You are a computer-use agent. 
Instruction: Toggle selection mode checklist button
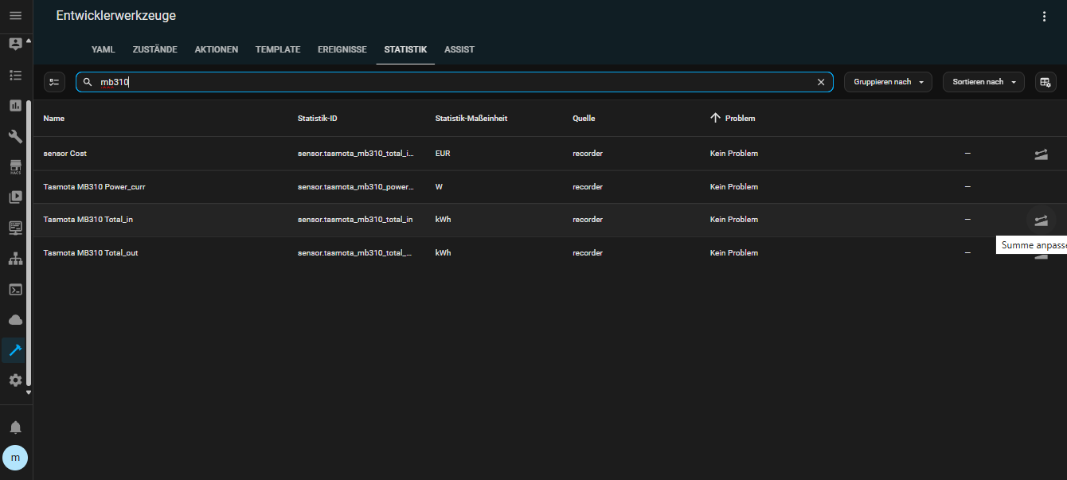pyautogui.click(x=54, y=82)
